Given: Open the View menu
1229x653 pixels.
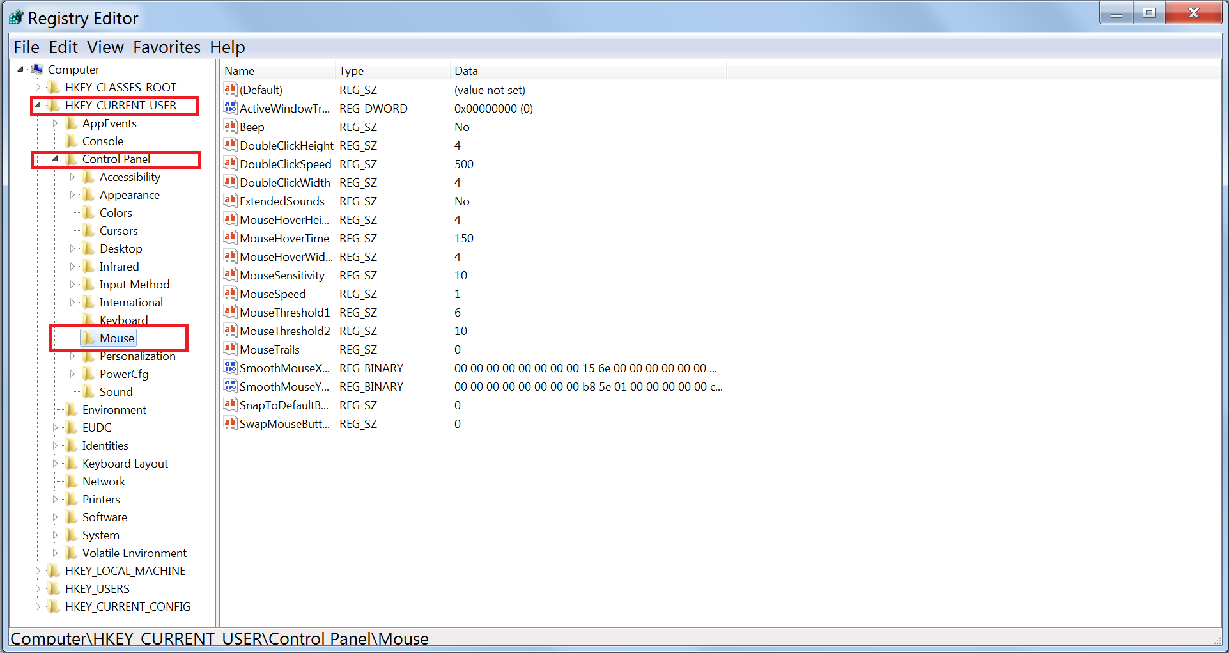Looking at the screenshot, I should click(105, 47).
